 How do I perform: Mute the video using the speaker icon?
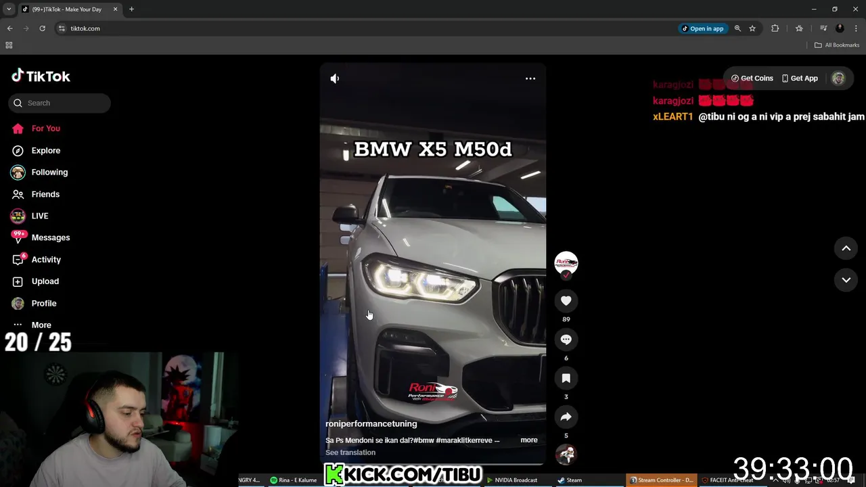[x=335, y=78]
